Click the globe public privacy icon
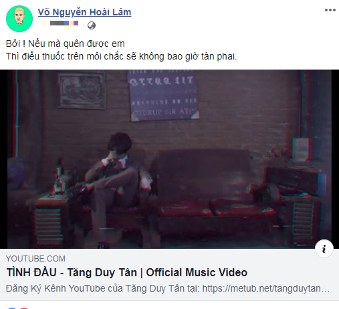339x309 pixels. pos(92,25)
